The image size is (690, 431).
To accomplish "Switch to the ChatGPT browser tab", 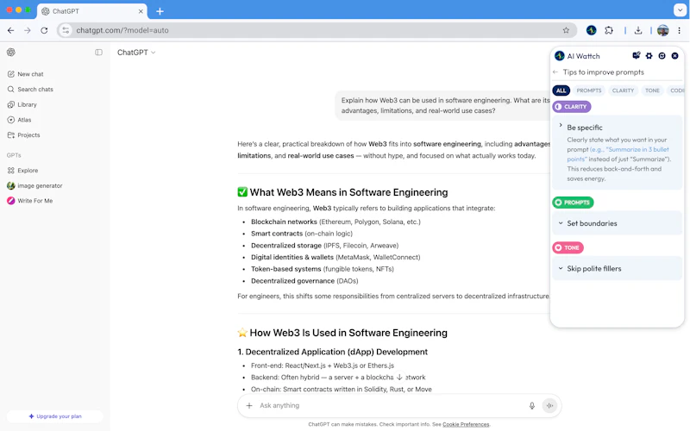I will pyautogui.click(x=92, y=11).
